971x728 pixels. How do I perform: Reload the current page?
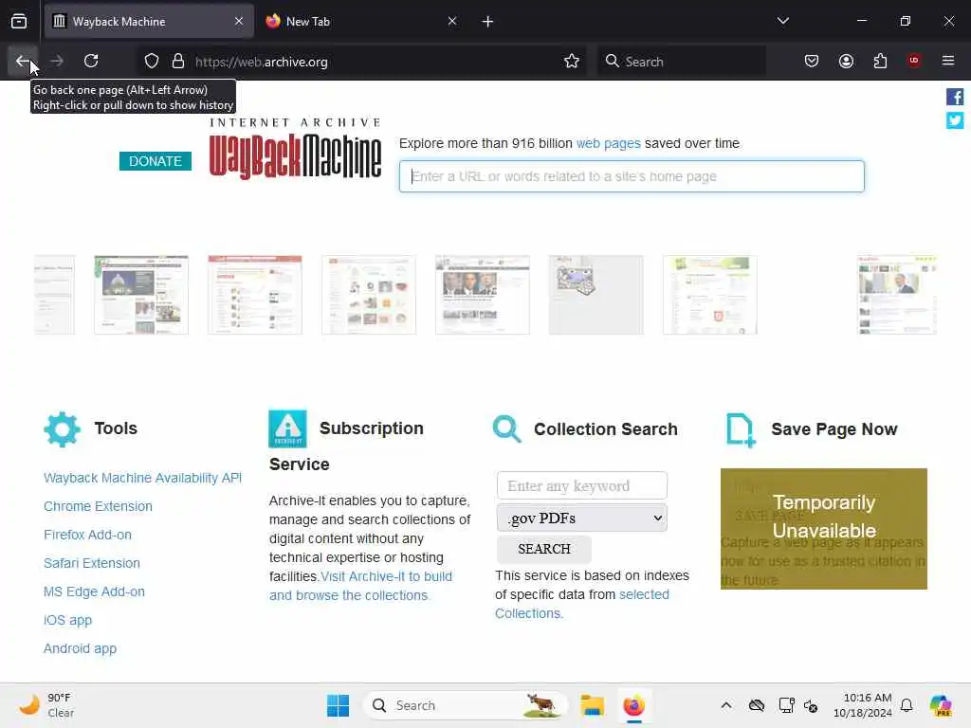click(x=91, y=61)
